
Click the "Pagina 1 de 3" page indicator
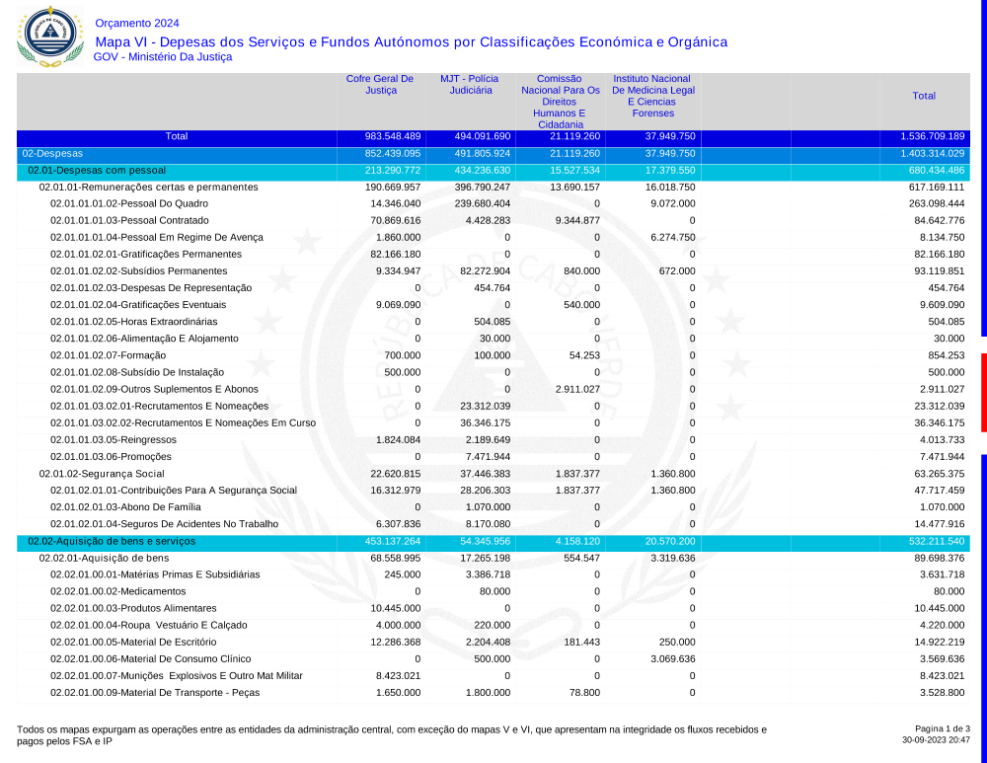tap(942, 728)
